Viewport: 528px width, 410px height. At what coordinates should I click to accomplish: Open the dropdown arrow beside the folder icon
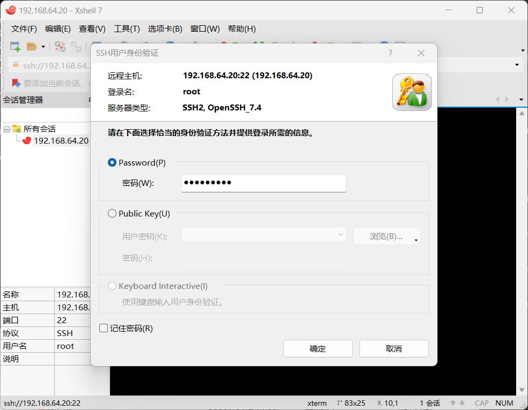[x=43, y=47]
